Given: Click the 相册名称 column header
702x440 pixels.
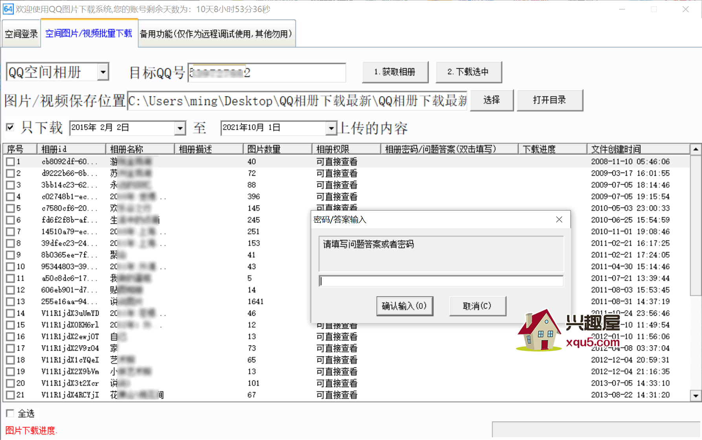Looking at the screenshot, I should pos(140,149).
